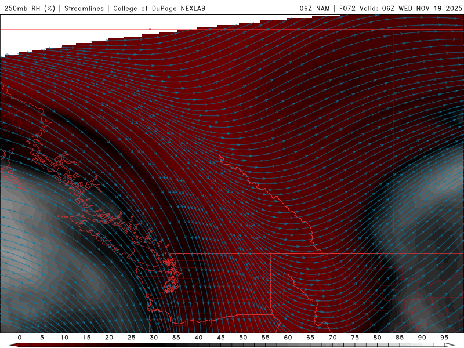Click the 50 label on the legend

pyautogui.click(x=243, y=338)
